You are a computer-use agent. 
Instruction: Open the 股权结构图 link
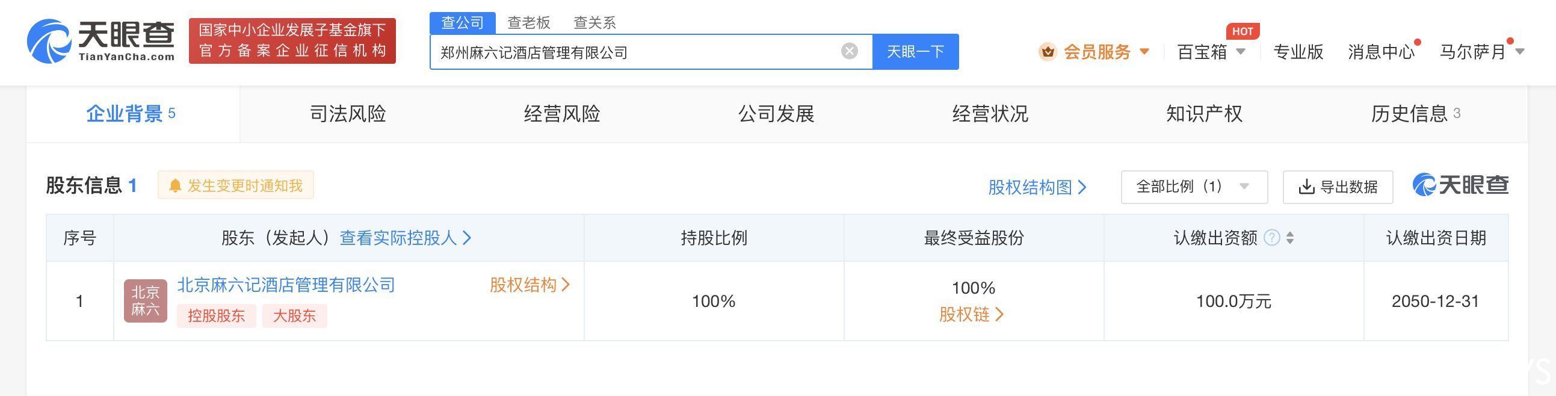click(1037, 187)
